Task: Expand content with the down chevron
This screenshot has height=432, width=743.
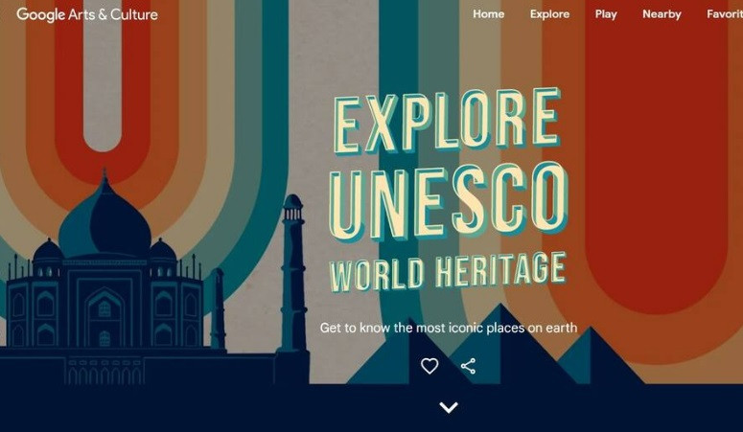Action: [448, 407]
